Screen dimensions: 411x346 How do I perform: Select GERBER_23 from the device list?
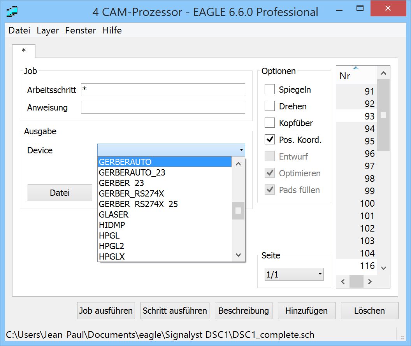(165, 183)
